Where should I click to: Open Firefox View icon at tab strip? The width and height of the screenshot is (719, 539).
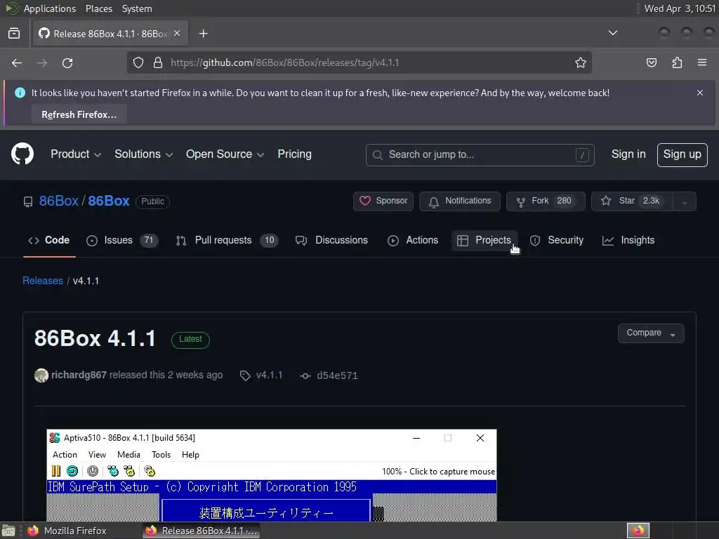pos(14,34)
